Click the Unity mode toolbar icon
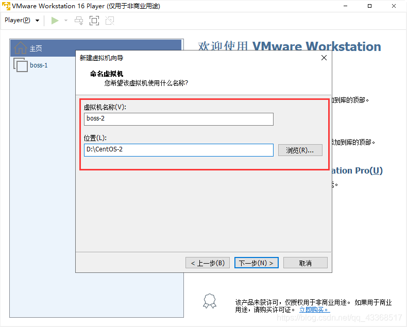The image size is (407, 327). 110,21
